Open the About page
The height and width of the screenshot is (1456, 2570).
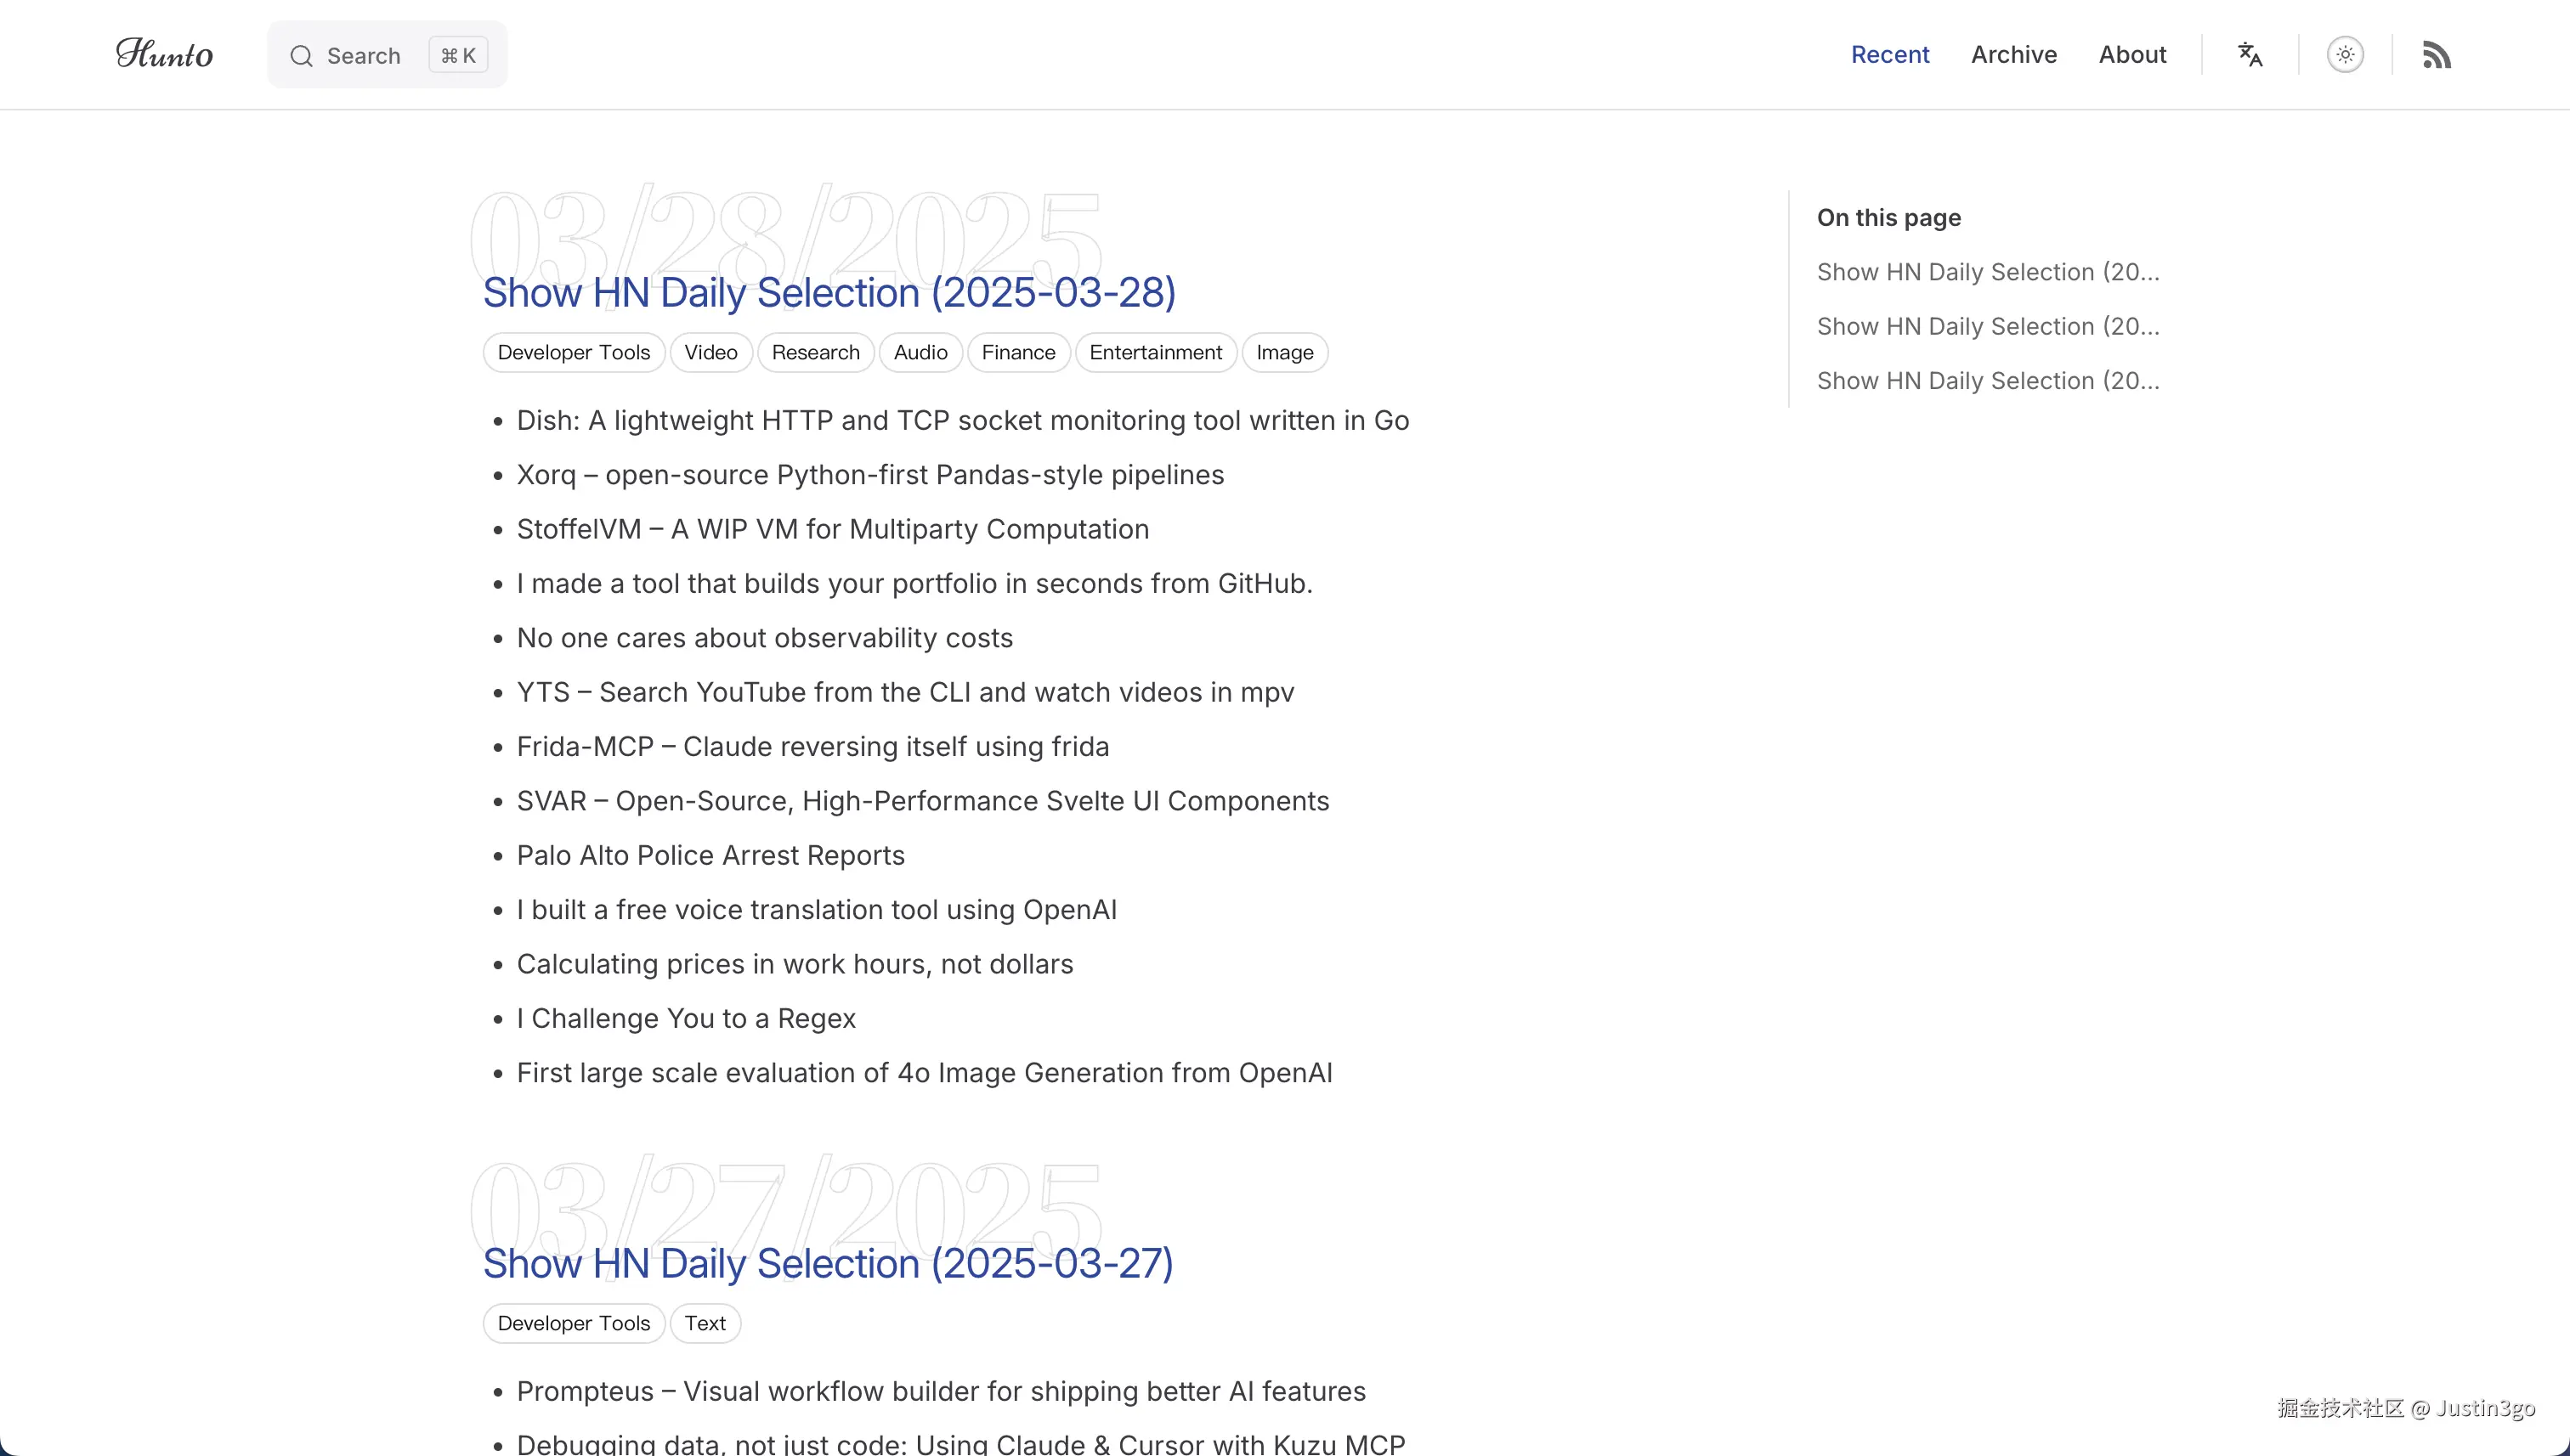point(2131,54)
